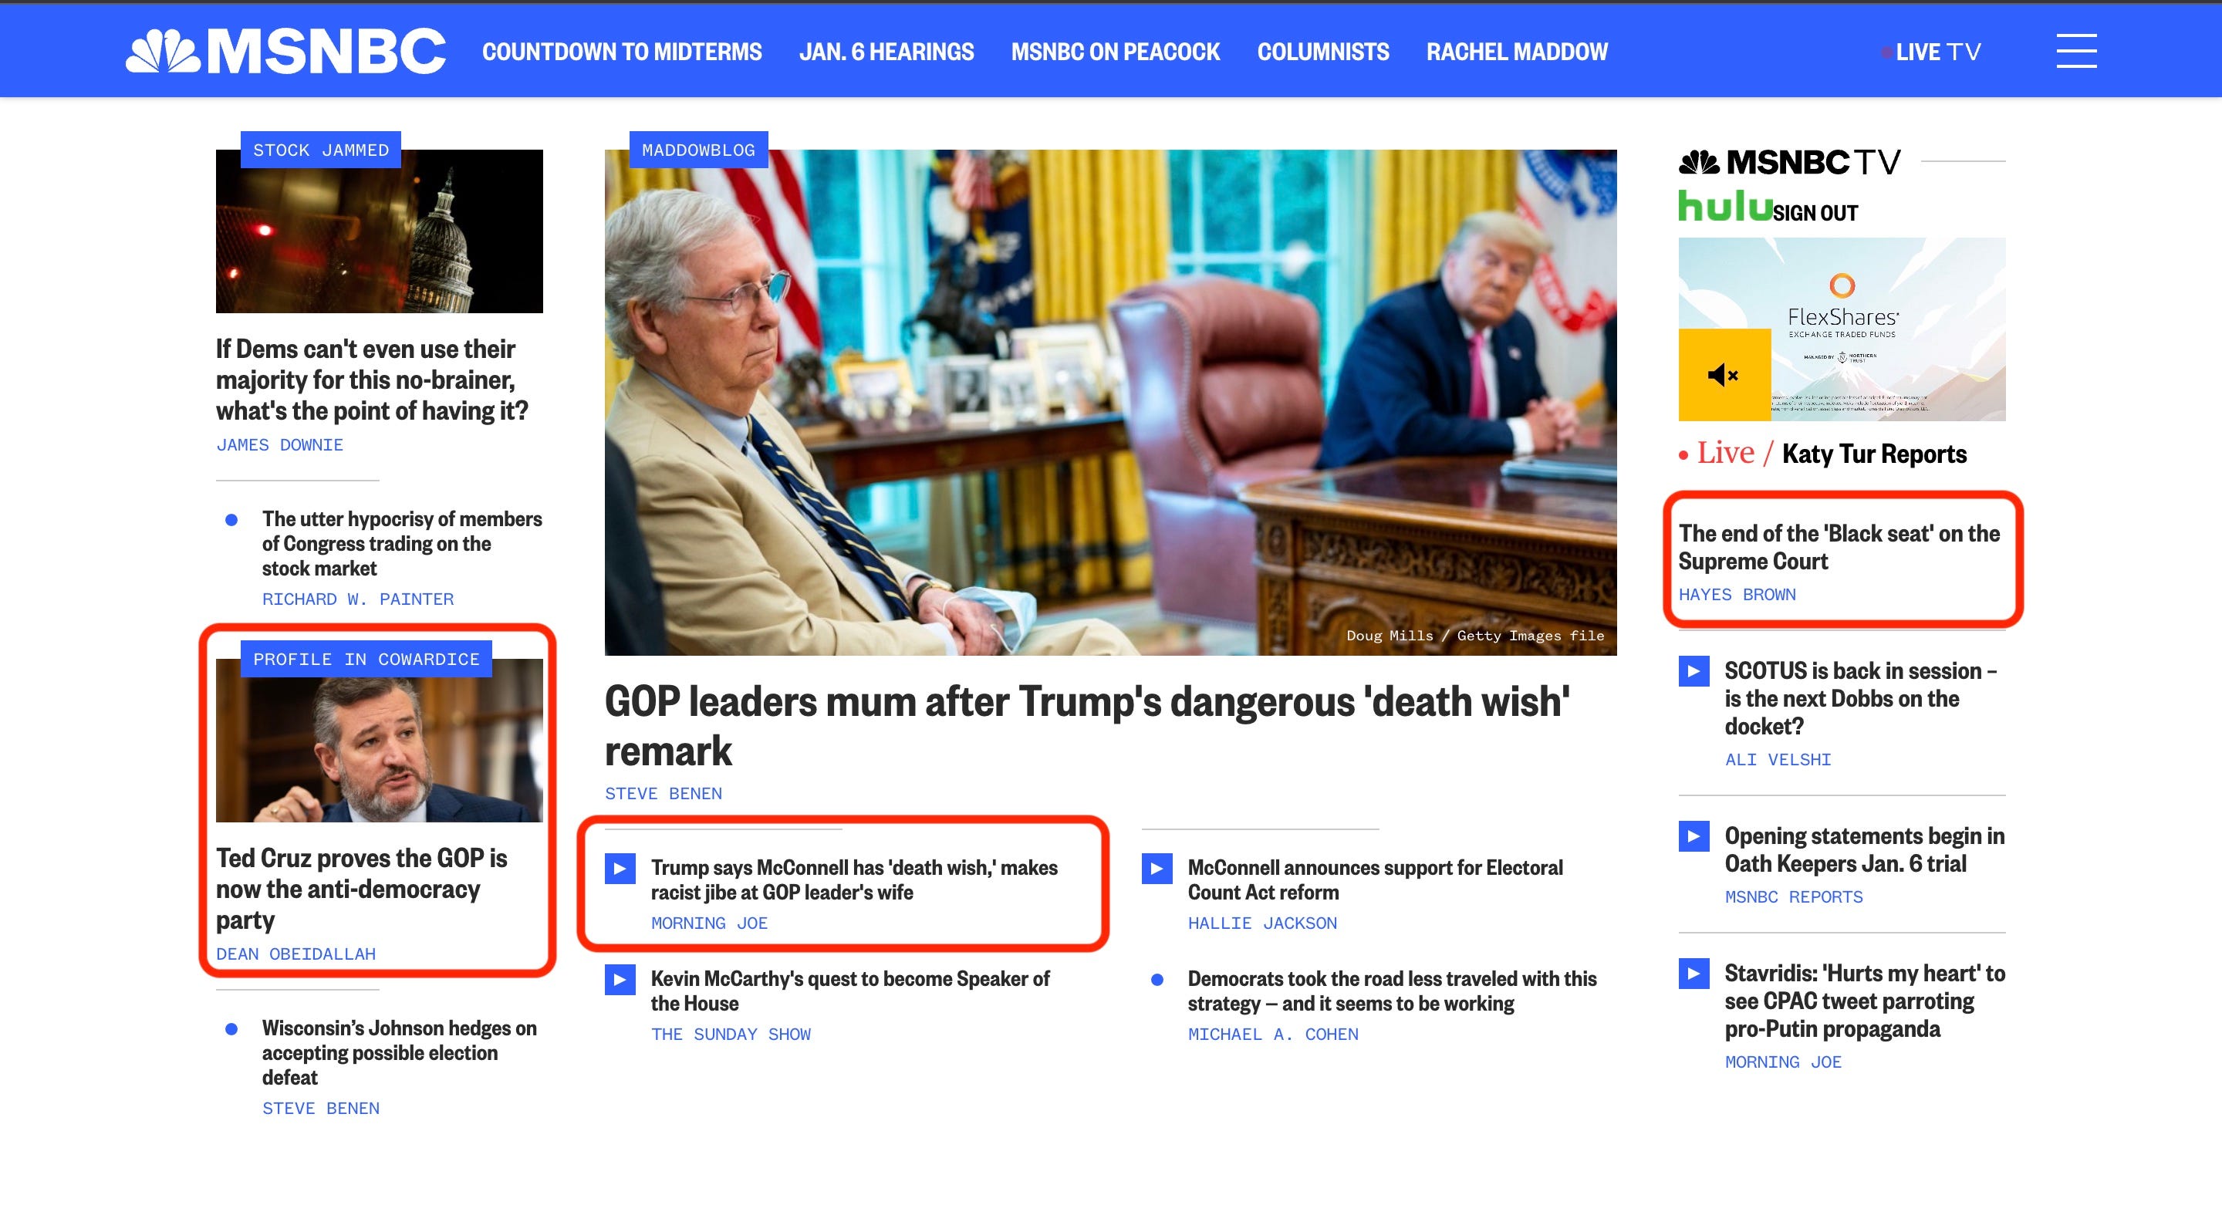Open Oath Keepers Jan. 6 trial story
The image size is (2222, 1222).
tap(1865, 849)
